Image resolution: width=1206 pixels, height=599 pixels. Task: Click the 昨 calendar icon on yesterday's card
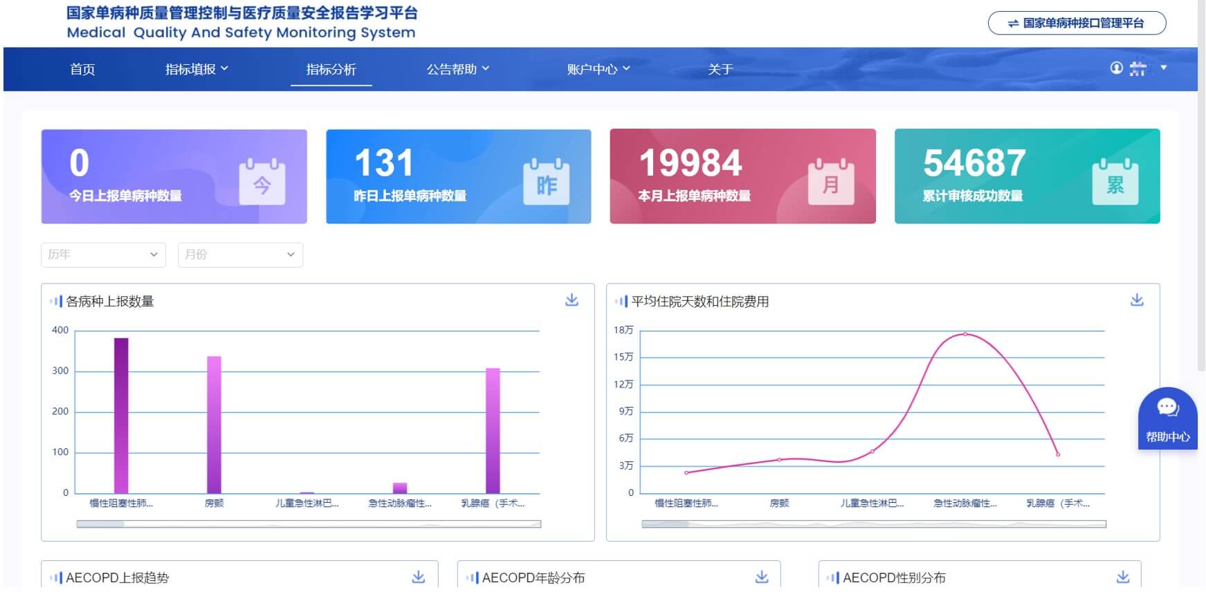coord(547,182)
